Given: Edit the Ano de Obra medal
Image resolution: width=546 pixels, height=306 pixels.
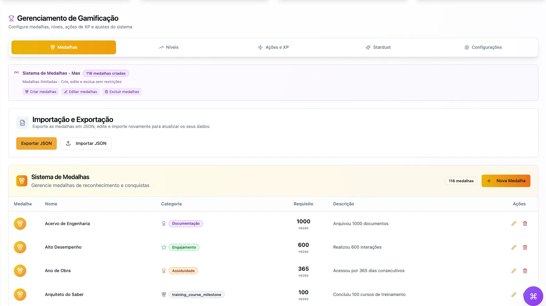Looking at the screenshot, I should pos(514,271).
